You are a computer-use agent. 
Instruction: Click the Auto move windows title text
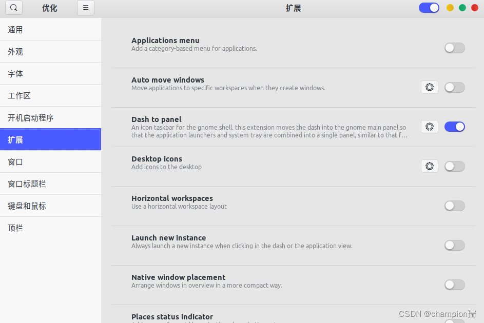pyautogui.click(x=168, y=80)
